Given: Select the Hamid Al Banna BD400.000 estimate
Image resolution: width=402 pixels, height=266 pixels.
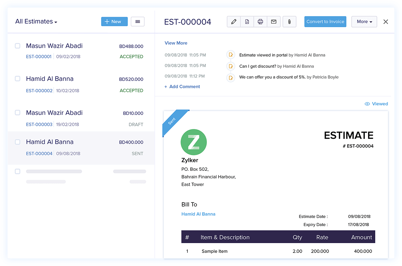Looking at the screenshot, I should click(81, 148).
